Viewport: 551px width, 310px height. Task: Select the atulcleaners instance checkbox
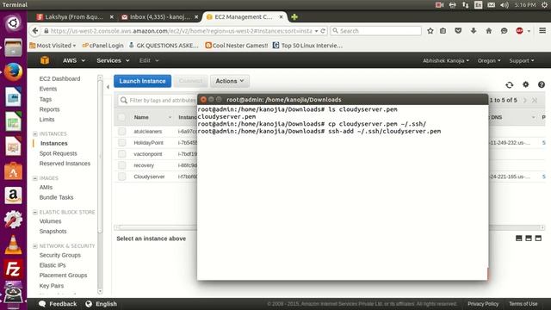click(121, 132)
